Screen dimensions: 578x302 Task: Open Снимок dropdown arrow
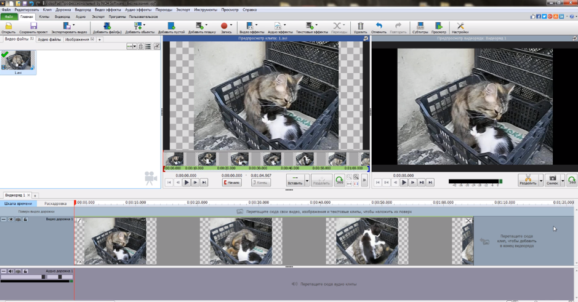coord(563,180)
